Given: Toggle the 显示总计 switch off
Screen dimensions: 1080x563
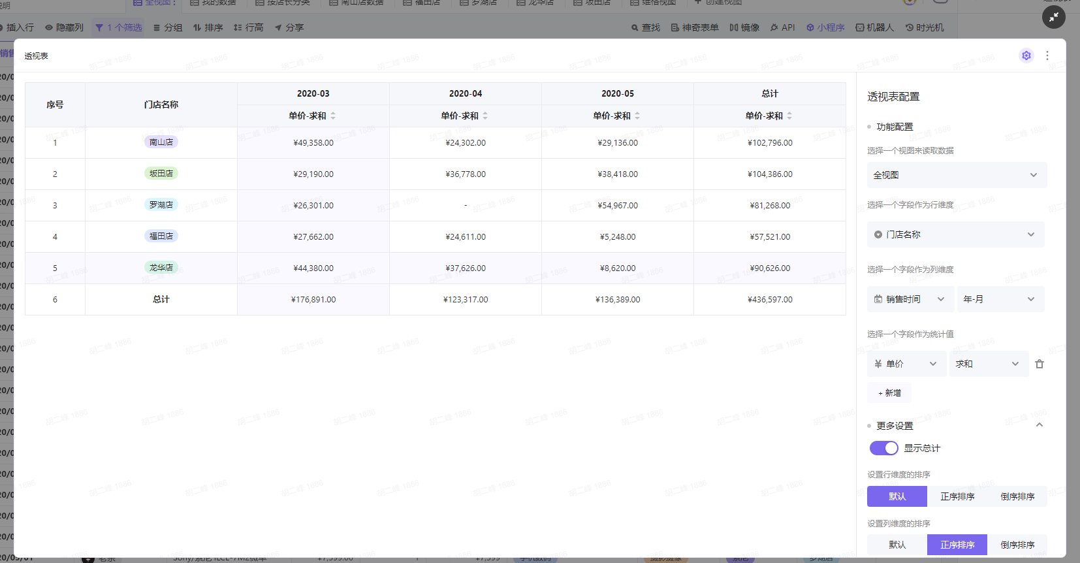Looking at the screenshot, I should [x=883, y=448].
